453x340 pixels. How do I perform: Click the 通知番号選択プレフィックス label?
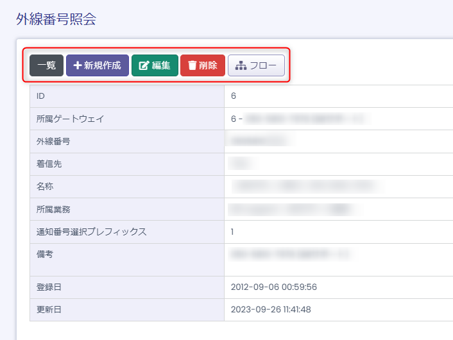coord(92,232)
